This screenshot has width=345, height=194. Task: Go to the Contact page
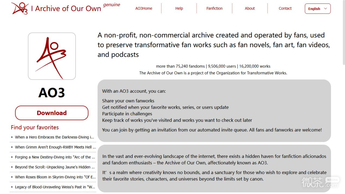[285, 8]
